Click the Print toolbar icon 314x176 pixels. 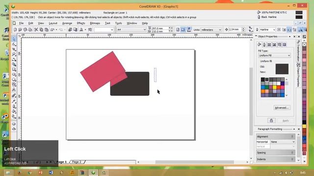point(30,30)
